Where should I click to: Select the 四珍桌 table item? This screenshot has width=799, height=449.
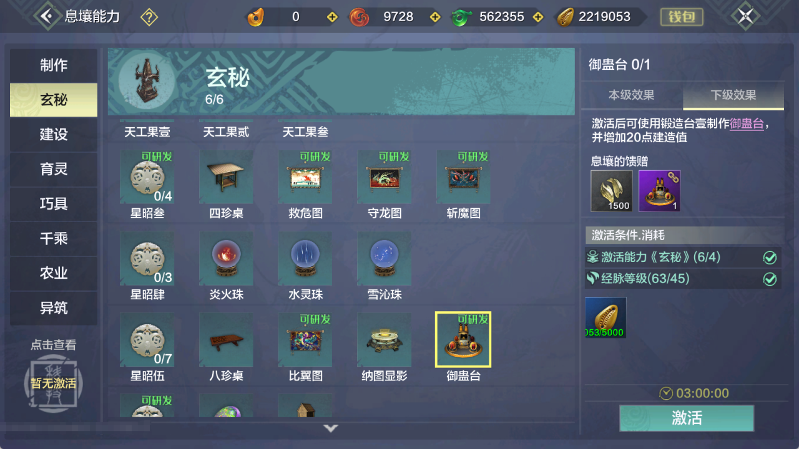[226, 176]
